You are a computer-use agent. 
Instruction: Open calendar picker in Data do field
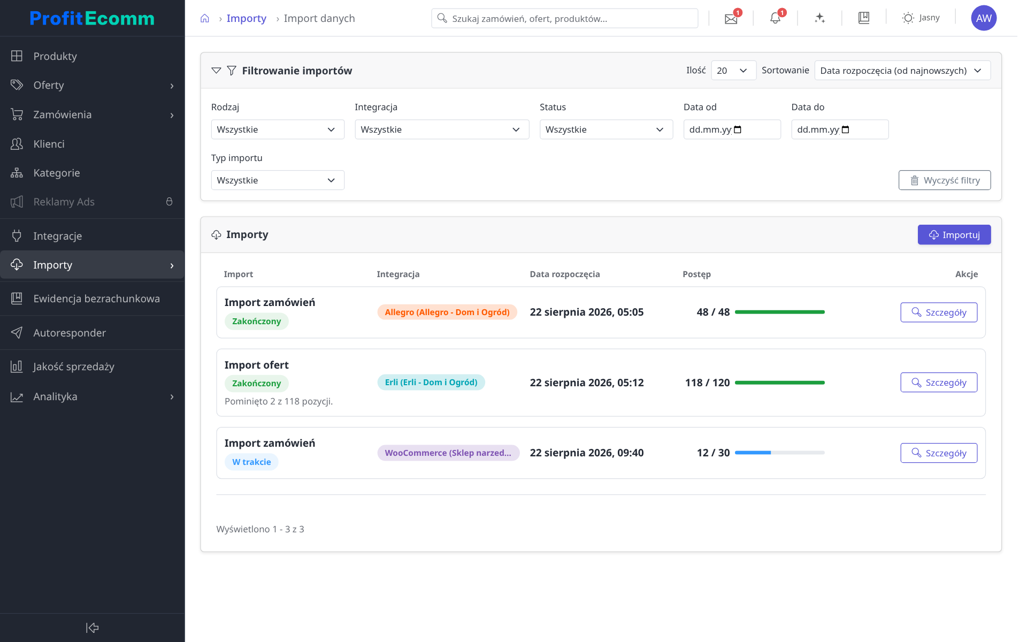[x=845, y=129]
